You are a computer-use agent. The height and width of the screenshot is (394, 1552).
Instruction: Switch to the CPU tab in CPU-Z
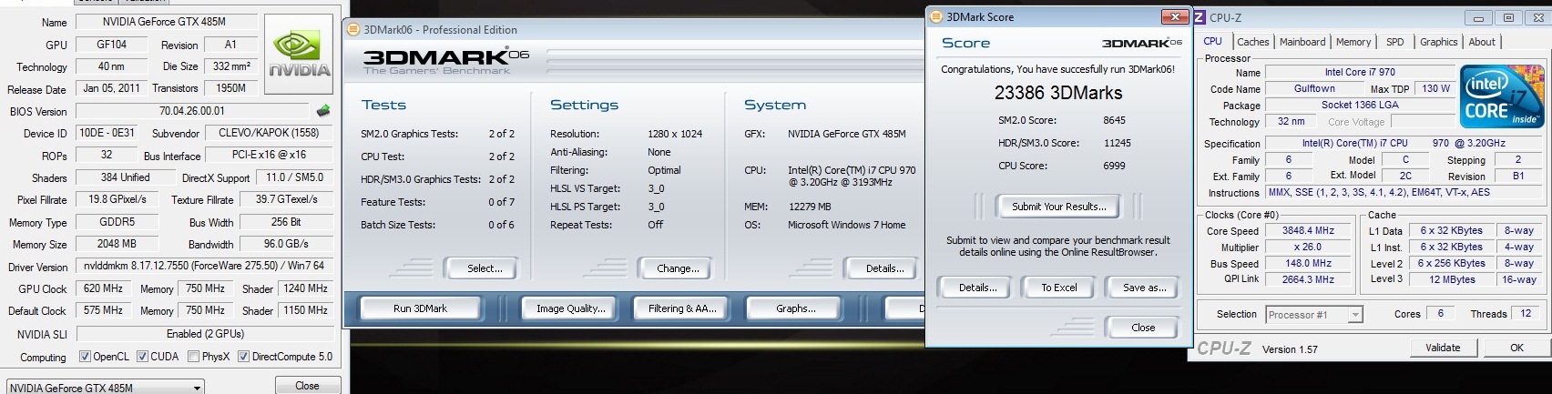(x=1212, y=41)
